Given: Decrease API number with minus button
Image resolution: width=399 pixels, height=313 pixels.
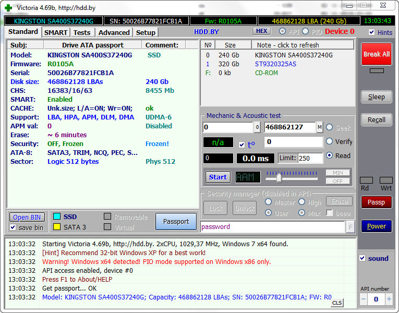Looking at the screenshot, I should (x=364, y=299).
